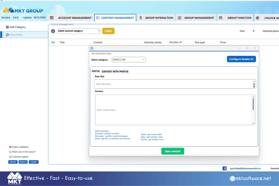
Task: Open the Content Management tab
Action: point(115,18)
